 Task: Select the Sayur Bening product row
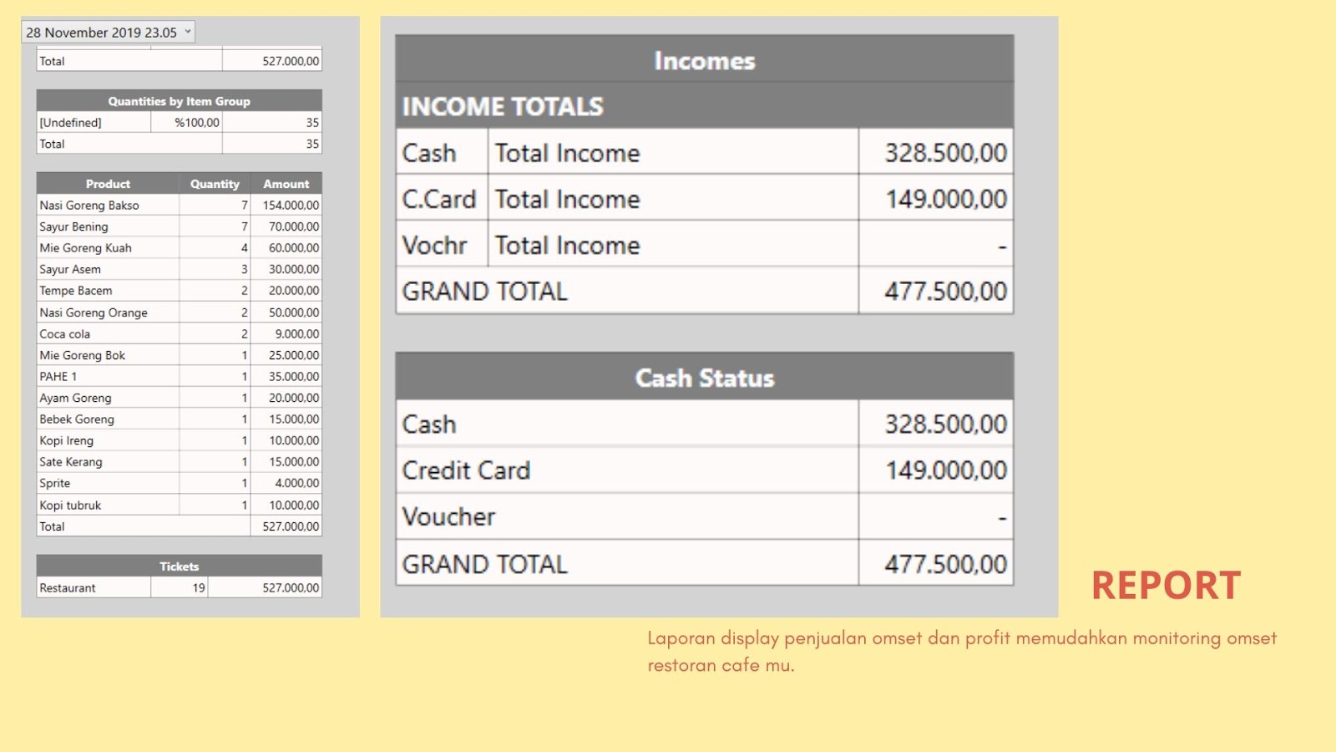coord(179,226)
